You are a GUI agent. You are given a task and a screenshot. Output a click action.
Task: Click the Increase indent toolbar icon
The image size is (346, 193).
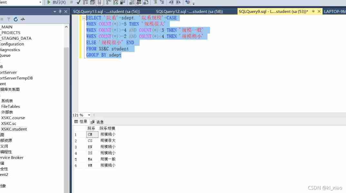coord(178,3)
